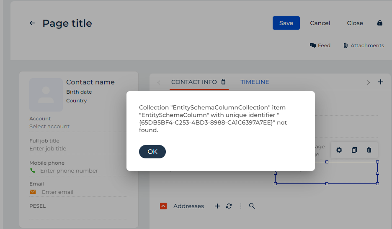This screenshot has height=229, width=392.
Task: Show next tabs with right chevron
Action: pyautogui.click(x=368, y=83)
